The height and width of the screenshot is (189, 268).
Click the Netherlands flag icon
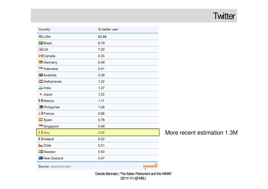tap(41, 81)
